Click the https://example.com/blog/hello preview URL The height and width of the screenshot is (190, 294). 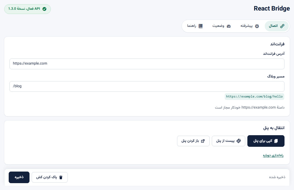point(254,96)
